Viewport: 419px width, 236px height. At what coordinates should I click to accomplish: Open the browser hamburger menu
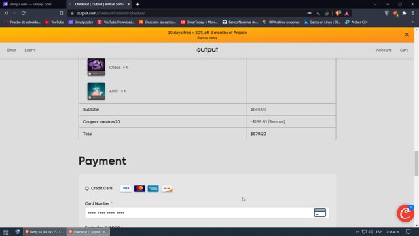[x=413, y=13]
